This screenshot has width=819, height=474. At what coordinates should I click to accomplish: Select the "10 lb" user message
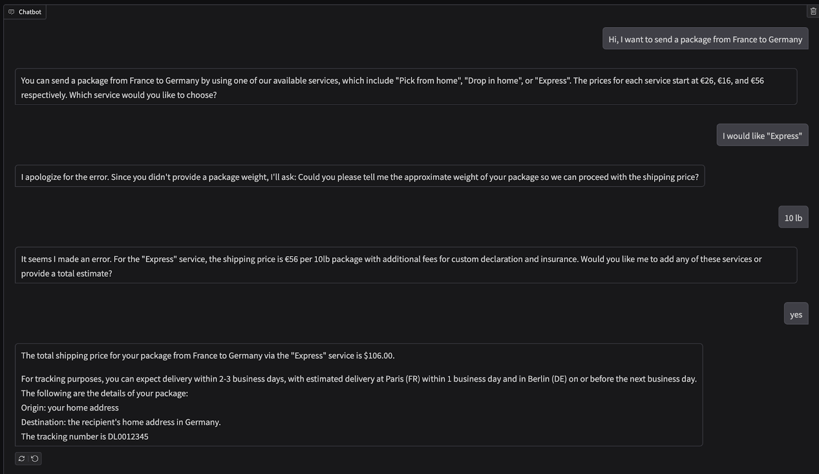pos(793,218)
